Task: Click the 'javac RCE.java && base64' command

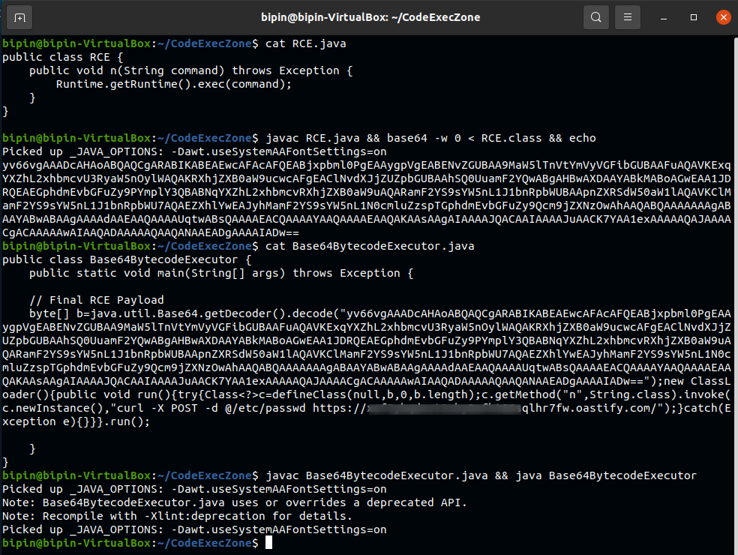Action: (x=430, y=138)
